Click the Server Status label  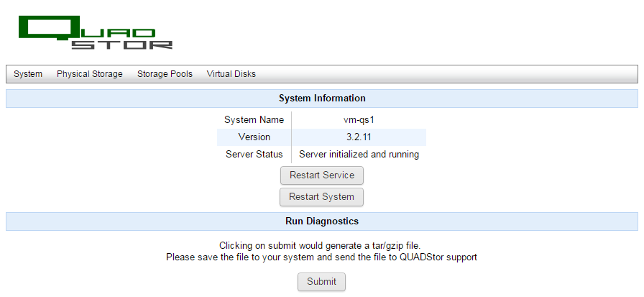coord(254,155)
